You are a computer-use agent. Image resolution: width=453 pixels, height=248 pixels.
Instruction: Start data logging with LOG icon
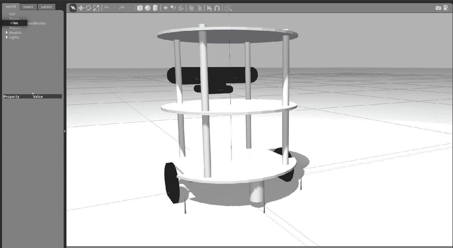coord(446,8)
